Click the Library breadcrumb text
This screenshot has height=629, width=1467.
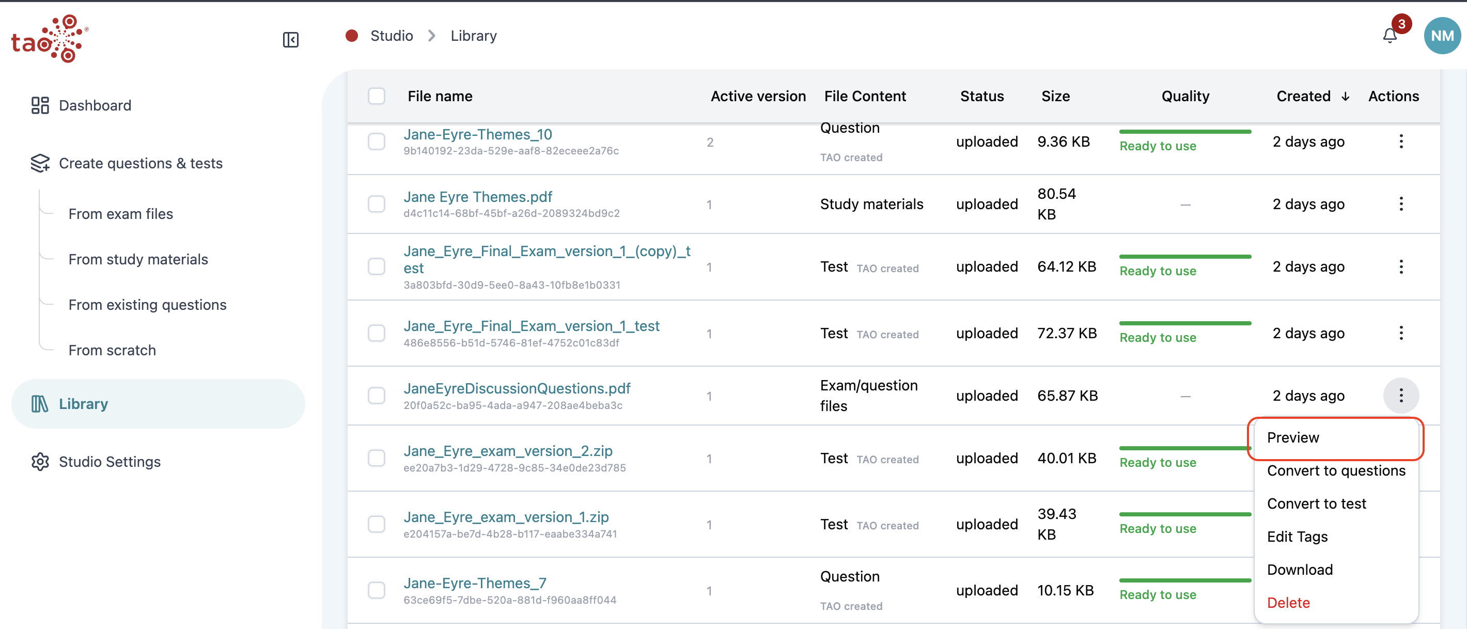pyautogui.click(x=473, y=36)
